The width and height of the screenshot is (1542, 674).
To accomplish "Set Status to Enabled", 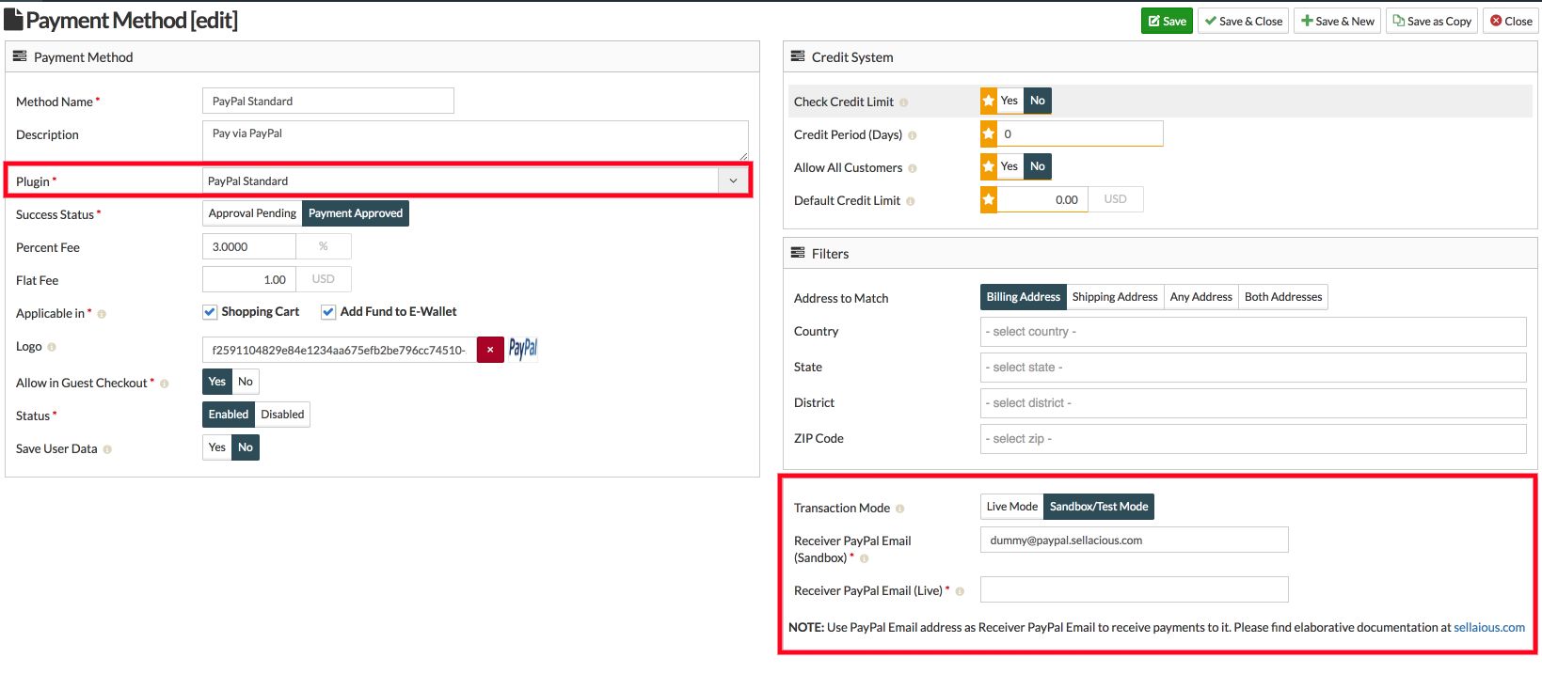I will 229,415.
